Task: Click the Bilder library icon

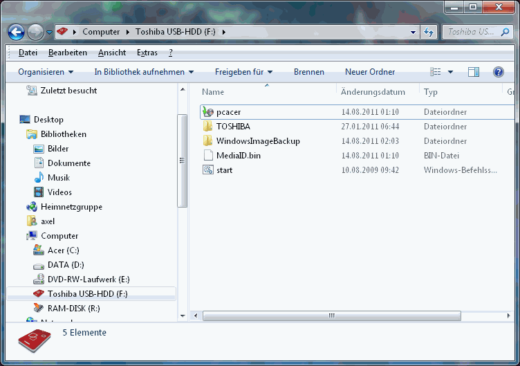Action: 39,149
